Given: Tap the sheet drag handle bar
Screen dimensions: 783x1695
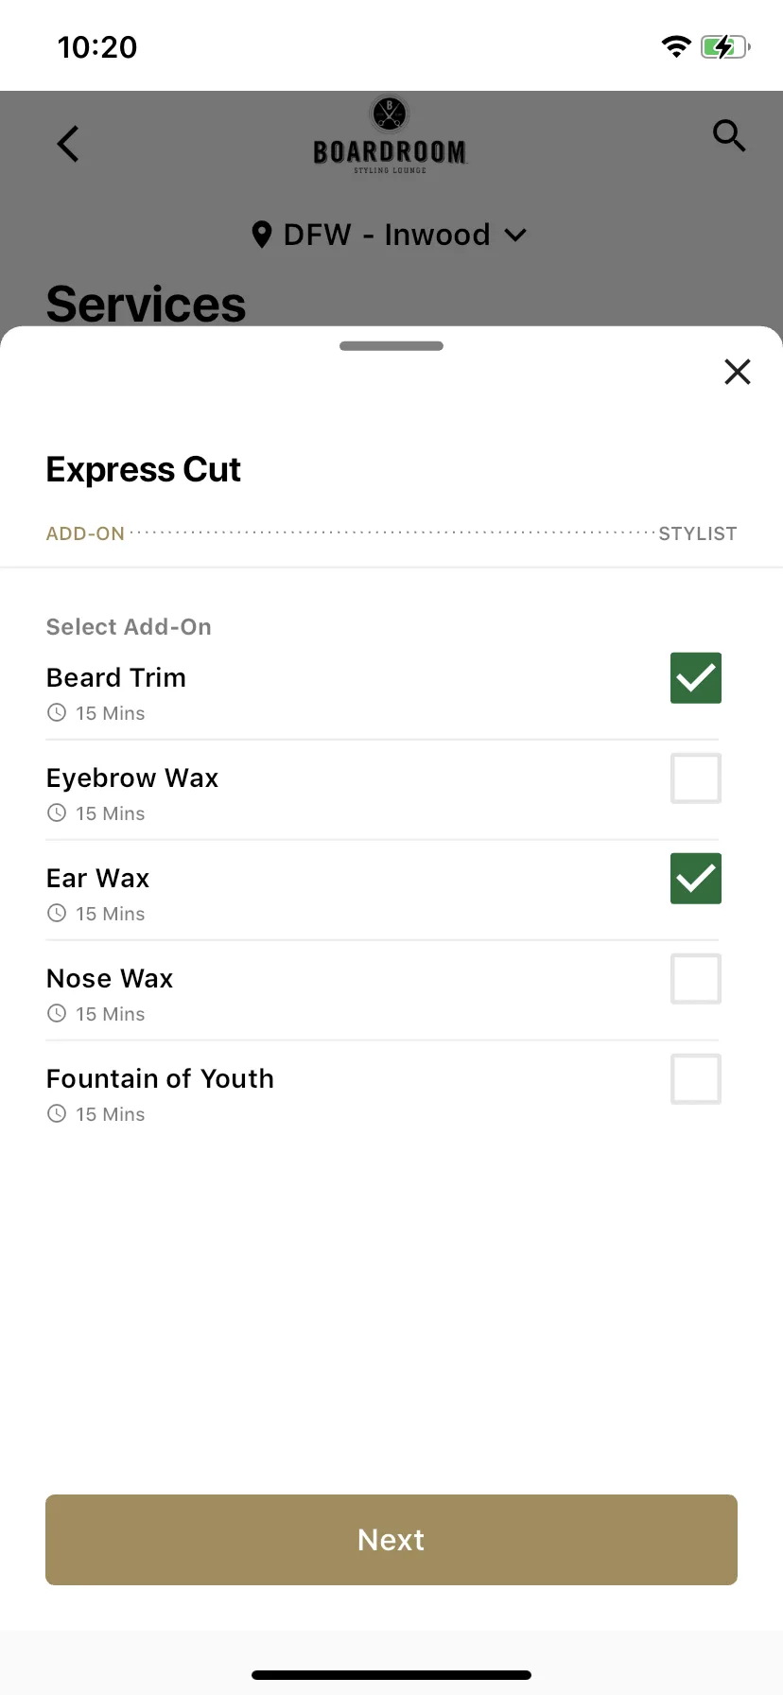Looking at the screenshot, I should [391, 346].
